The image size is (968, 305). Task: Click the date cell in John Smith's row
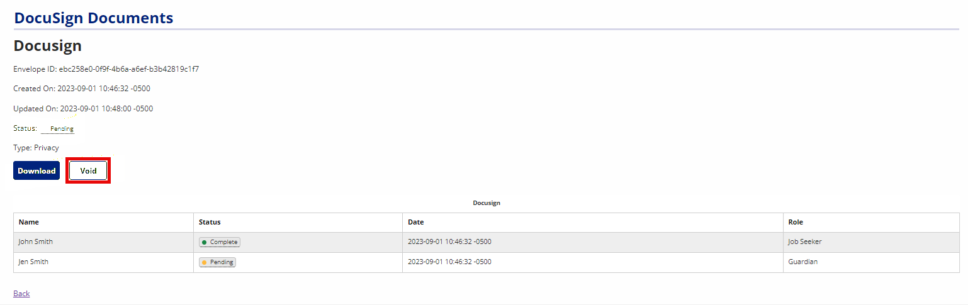coord(593,242)
